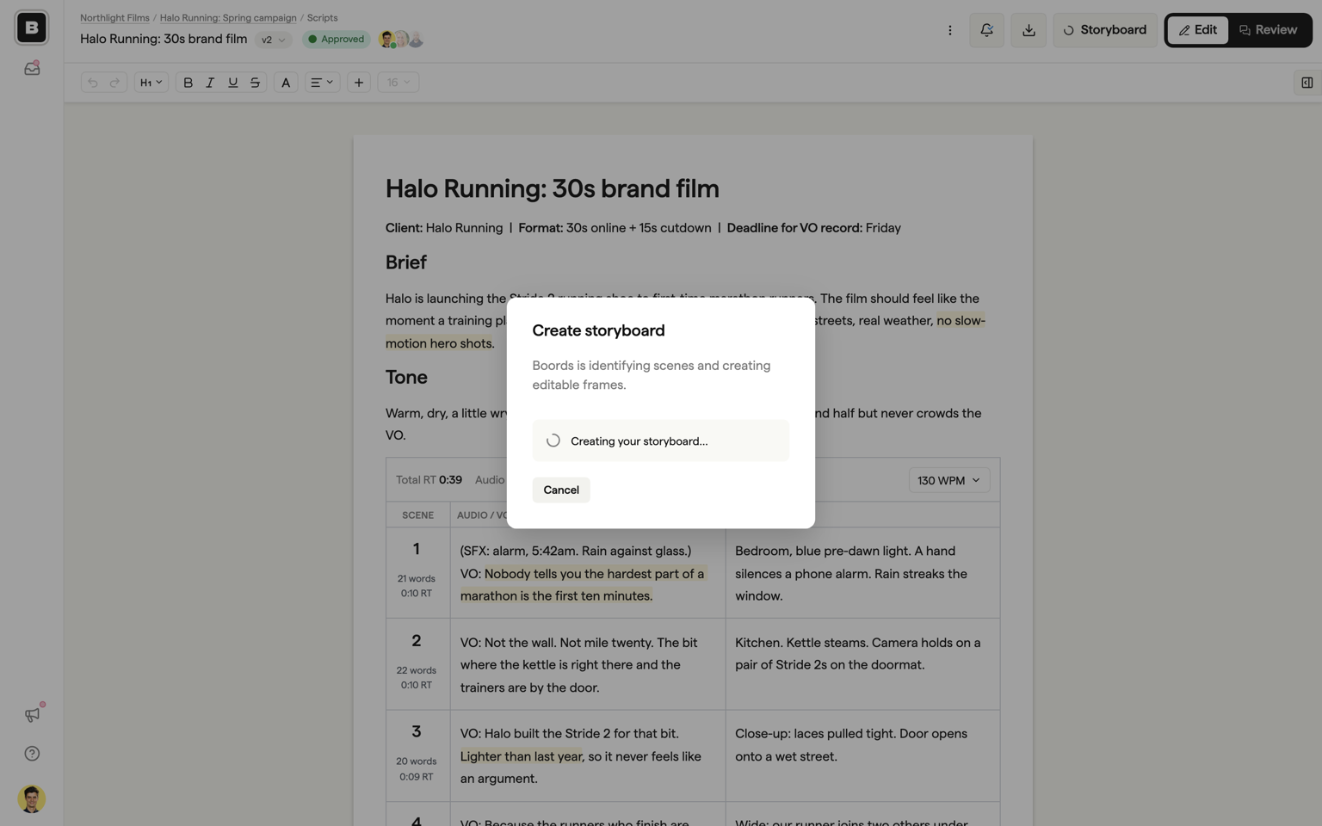
Task: Switch to Review mode
Action: 1269,30
